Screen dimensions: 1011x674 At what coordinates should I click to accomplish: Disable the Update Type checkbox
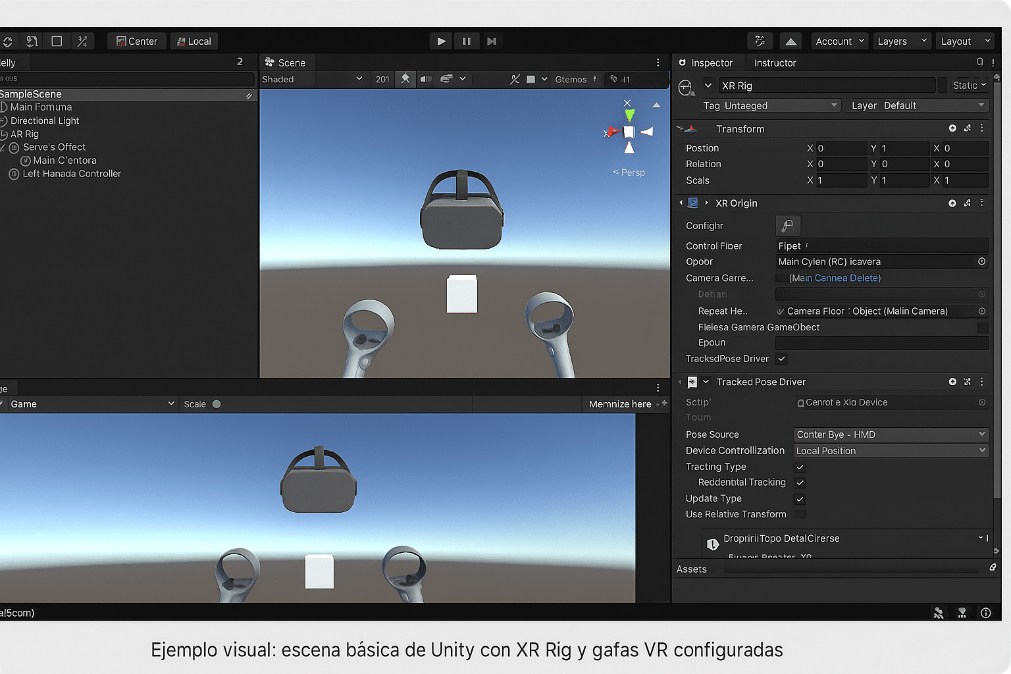pos(800,499)
